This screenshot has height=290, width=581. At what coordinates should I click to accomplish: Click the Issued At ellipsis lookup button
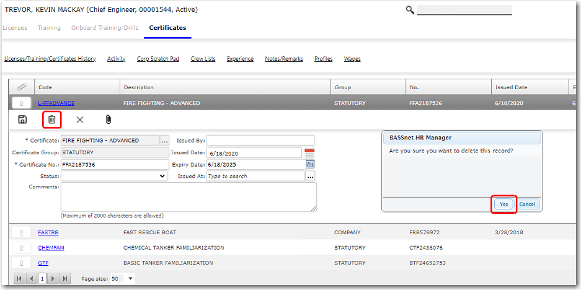(310, 176)
